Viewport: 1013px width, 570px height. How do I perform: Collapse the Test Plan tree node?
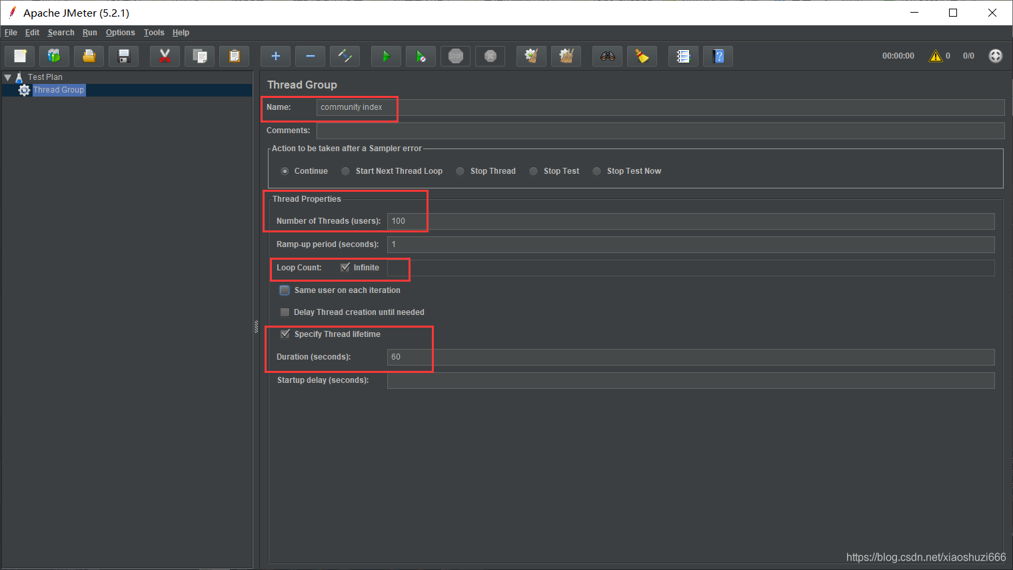(8, 77)
